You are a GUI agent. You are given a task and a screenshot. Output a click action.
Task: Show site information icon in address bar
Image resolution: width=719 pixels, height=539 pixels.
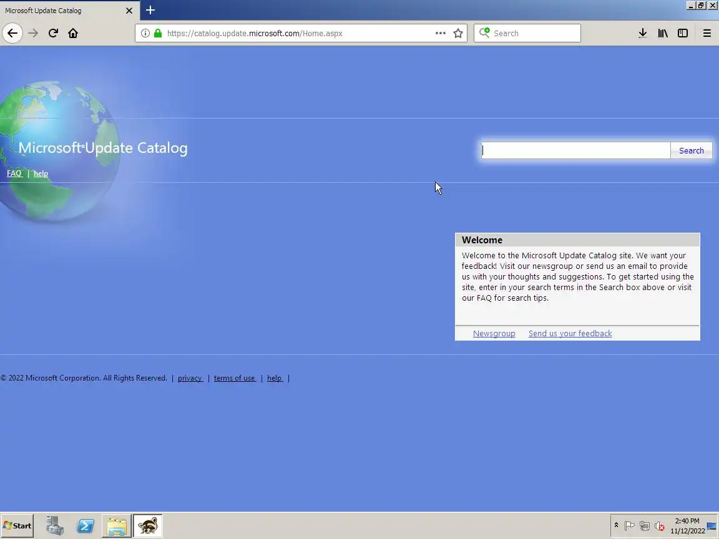pos(145,33)
